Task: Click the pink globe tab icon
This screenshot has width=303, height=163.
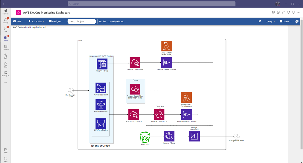Action: tap(18, 13)
